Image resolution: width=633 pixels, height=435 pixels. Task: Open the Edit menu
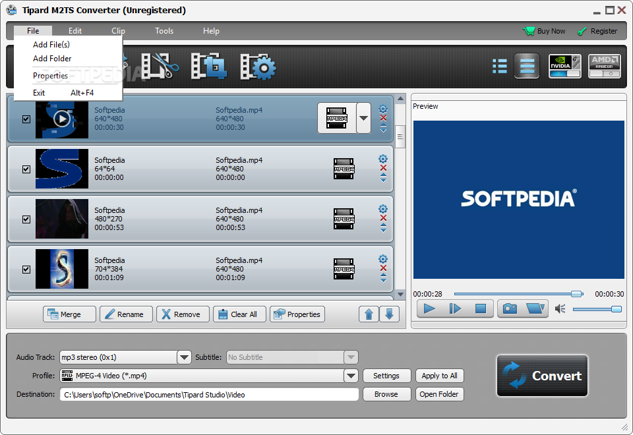pyautogui.click(x=75, y=31)
